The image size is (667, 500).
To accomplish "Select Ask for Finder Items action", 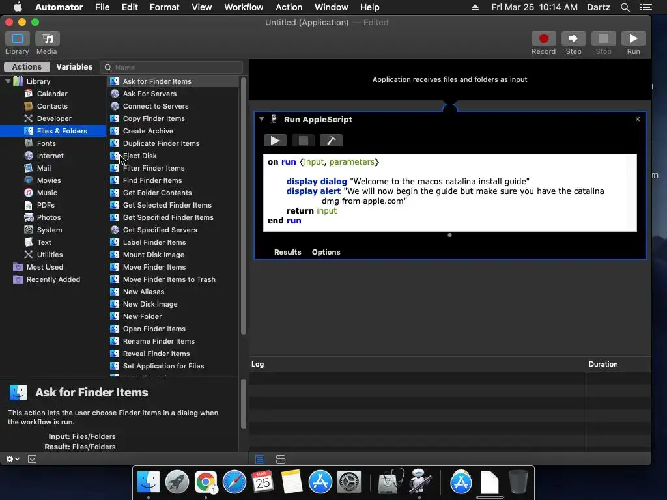I will (x=172, y=81).
